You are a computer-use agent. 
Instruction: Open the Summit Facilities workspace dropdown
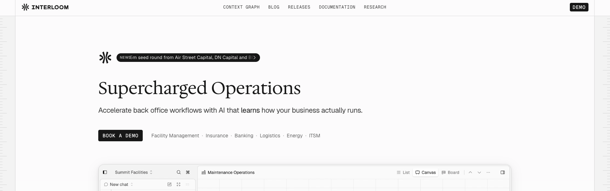tap(133, 172)
